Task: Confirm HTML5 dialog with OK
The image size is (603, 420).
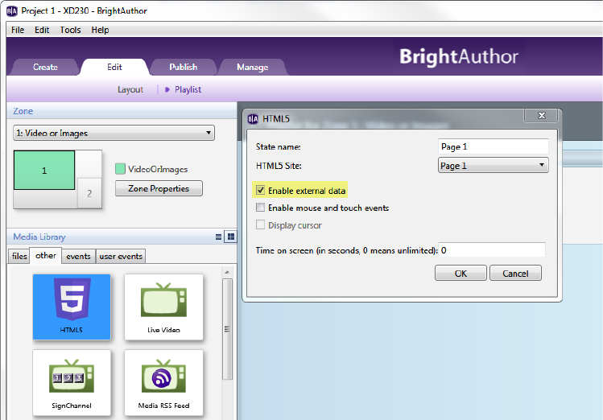Action: click(x=461, y=274)
